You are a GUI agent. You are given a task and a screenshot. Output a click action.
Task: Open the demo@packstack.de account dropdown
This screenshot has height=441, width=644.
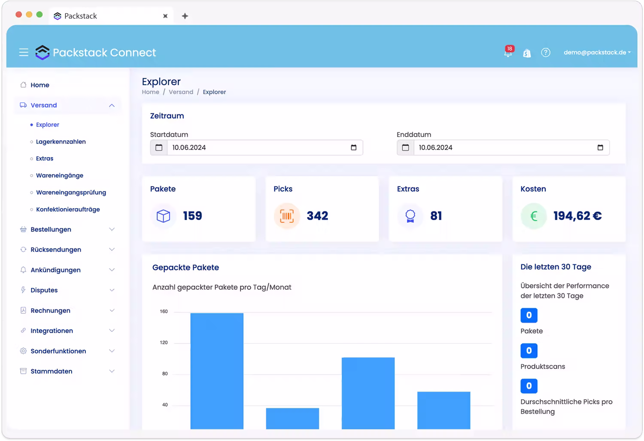pyautogui.click(x=597, y=52)
